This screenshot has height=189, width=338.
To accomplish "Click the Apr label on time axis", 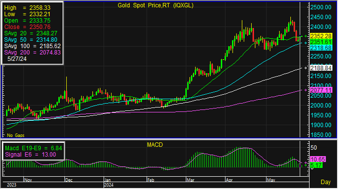I will (x=229, y=180).
